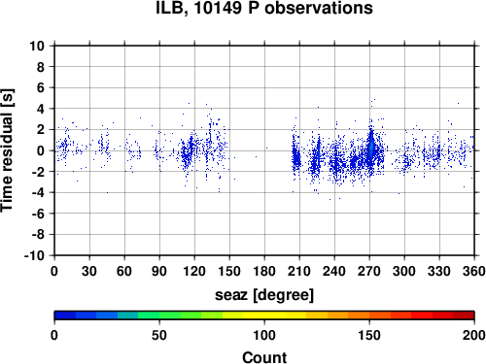Click the 'Time residual [s]' y-axis label
Image resolution: width=486 pixels, height=364 pixels.
(7, 150)
